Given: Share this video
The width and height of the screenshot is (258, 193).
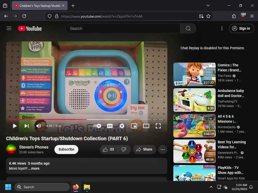Looking at the screenshot, I should tap(144, 149).
